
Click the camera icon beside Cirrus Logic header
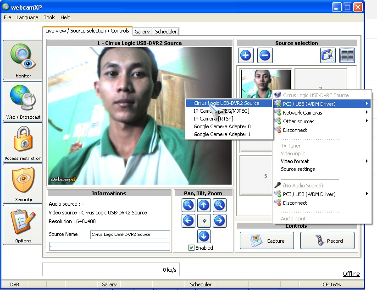277,95
